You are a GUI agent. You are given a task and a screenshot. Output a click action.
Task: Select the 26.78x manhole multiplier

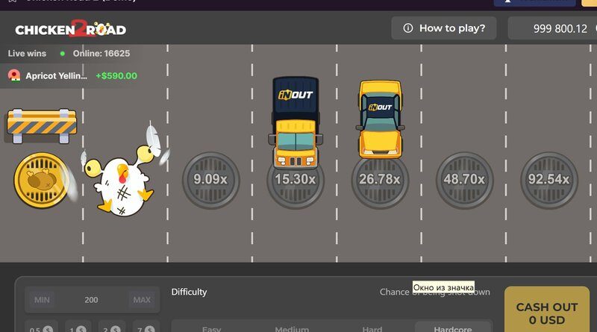(x=380, y=180)
